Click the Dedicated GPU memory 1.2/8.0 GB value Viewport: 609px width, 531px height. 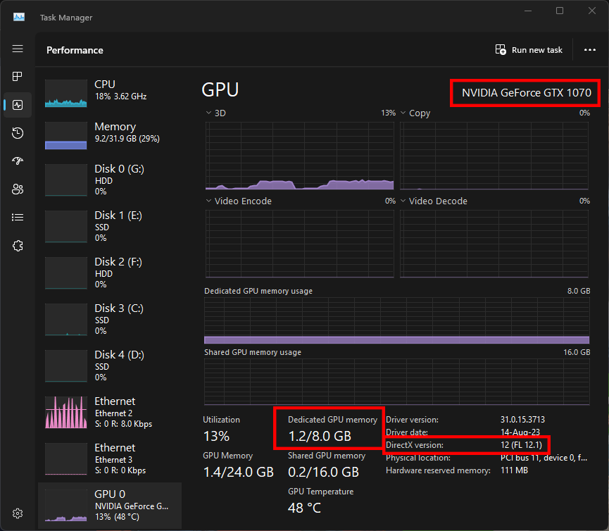(x=320, y=436)
